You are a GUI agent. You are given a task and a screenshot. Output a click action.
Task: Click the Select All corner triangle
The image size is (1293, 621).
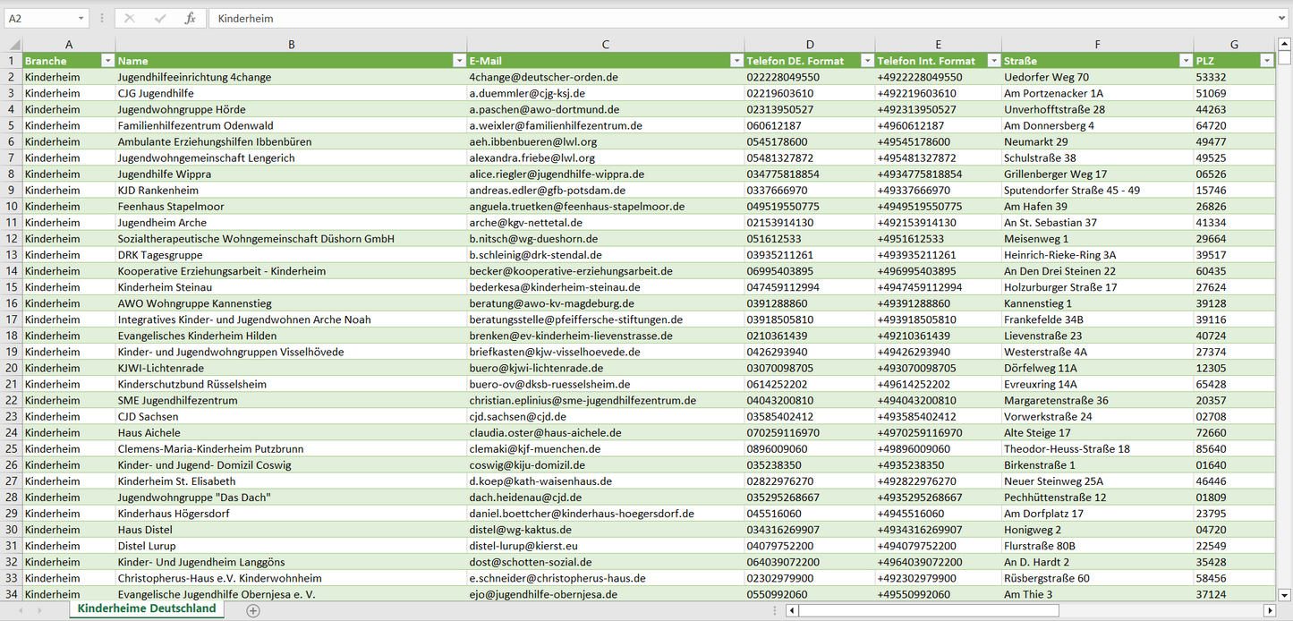pyautogui.click(x=13, y=44)
